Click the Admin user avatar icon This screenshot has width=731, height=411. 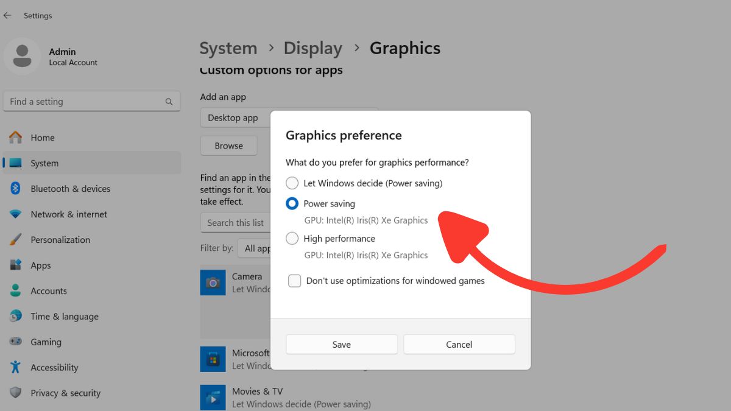[x=22, y=56]
